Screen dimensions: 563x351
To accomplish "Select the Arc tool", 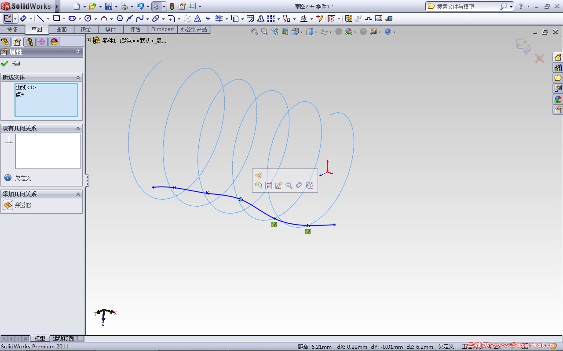I will [104, 18].
